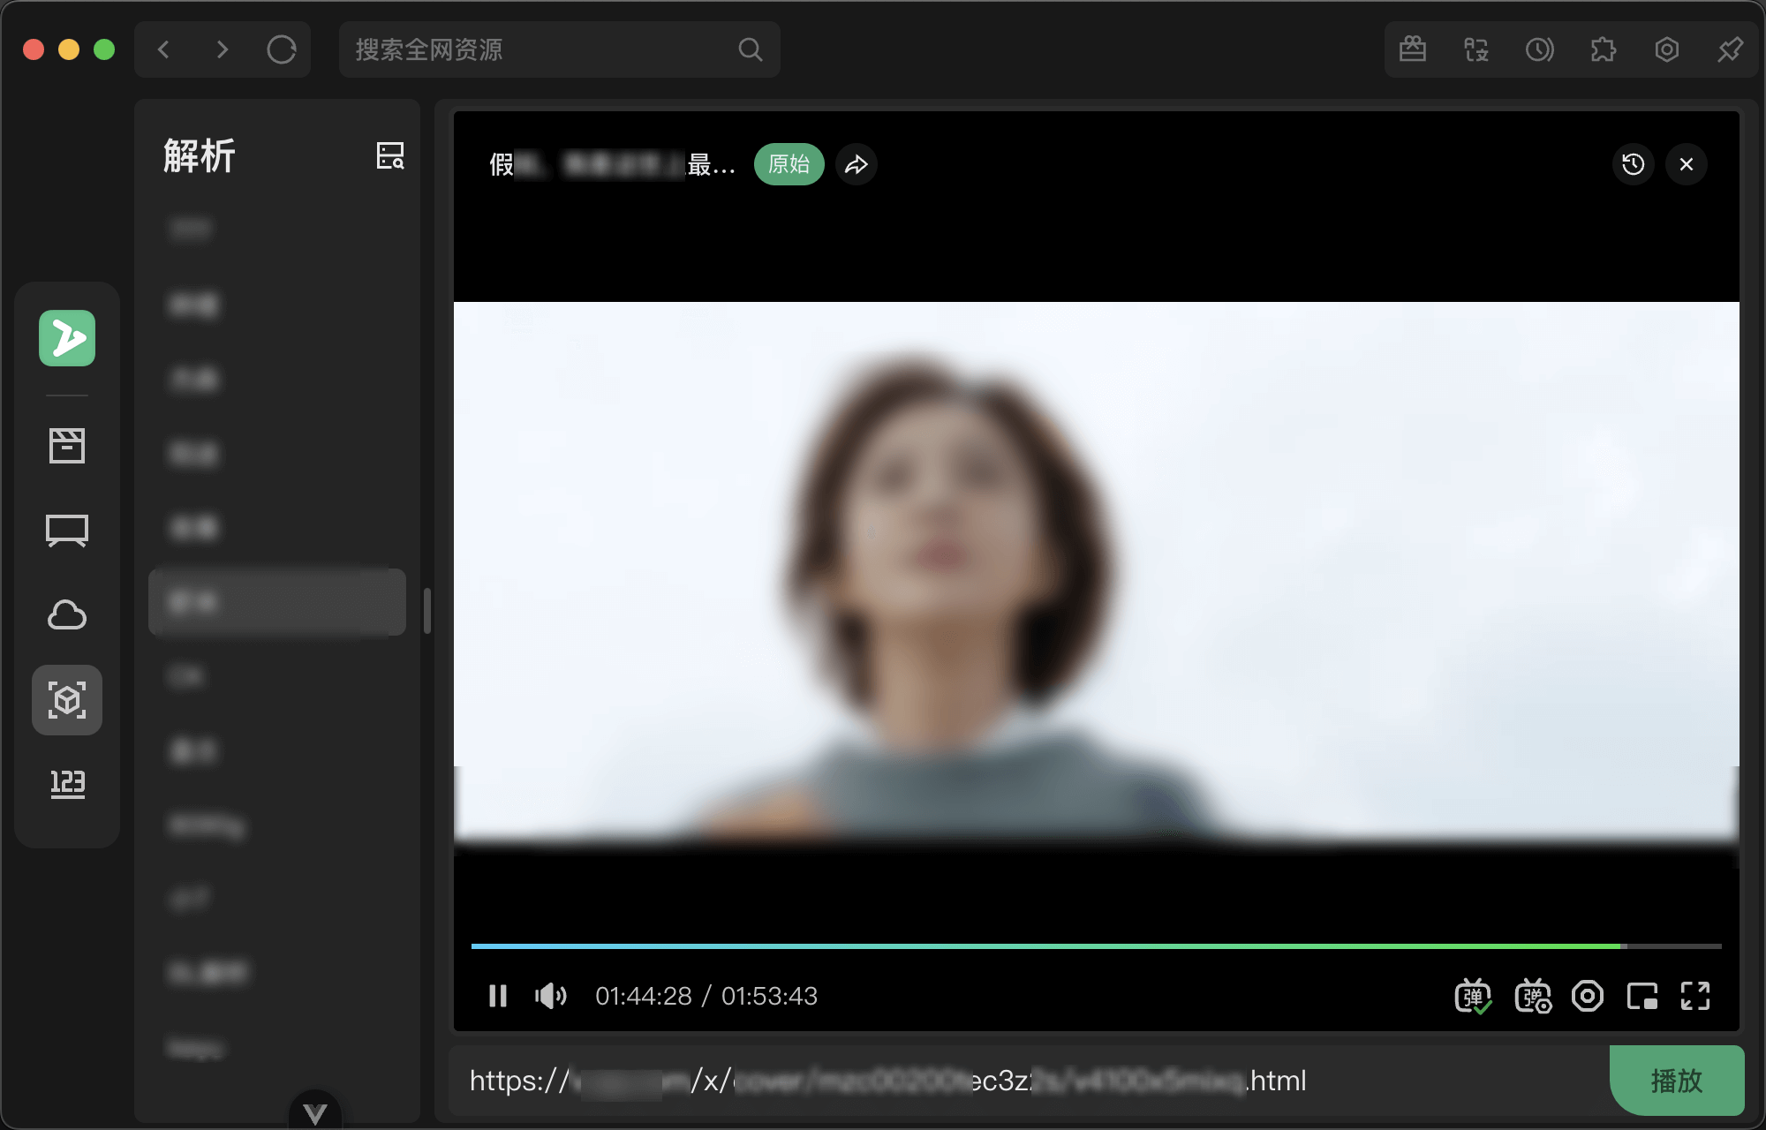This screenshot has height=1130, width=1766.
Task: Click the blurred video frame
Action: pyautogui.click(x=1097, y=574)
